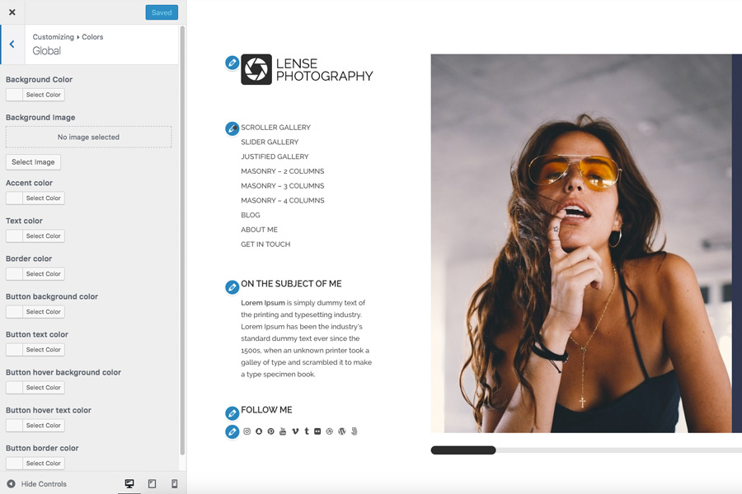Image resolution: width=742 pixels, height=494 pixels.
Task: Click the Select Image button for Background Image
Action: pos(33,161)
